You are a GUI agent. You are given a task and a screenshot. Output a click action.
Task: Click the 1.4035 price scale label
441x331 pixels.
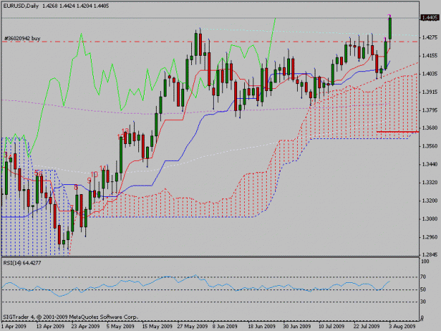[x=430, y=74]
